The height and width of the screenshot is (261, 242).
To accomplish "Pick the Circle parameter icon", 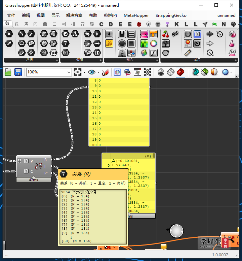I will point(22,43).
